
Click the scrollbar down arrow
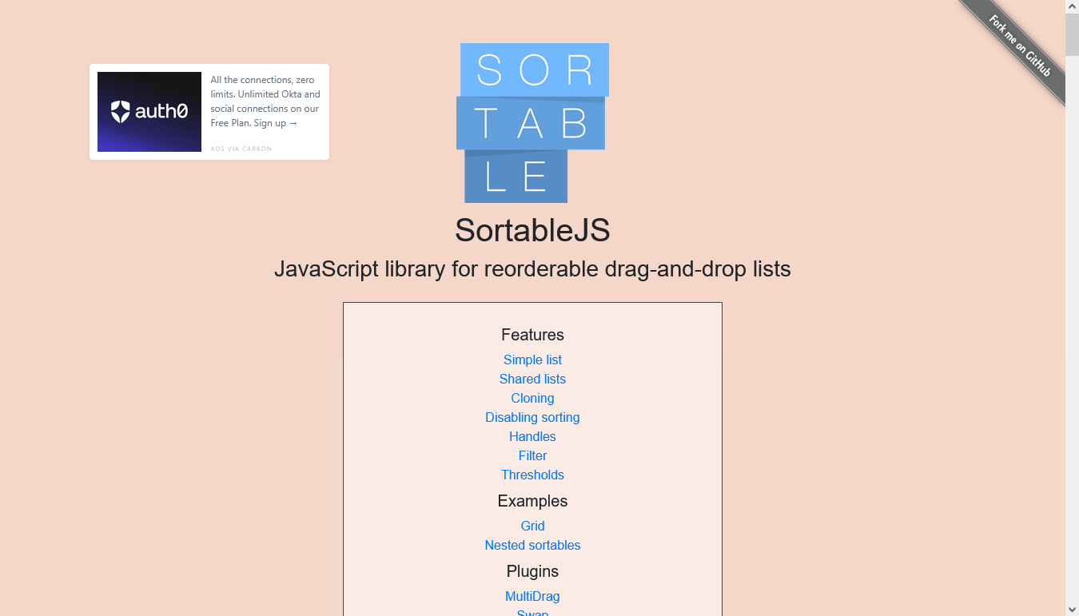point(1073,610)
